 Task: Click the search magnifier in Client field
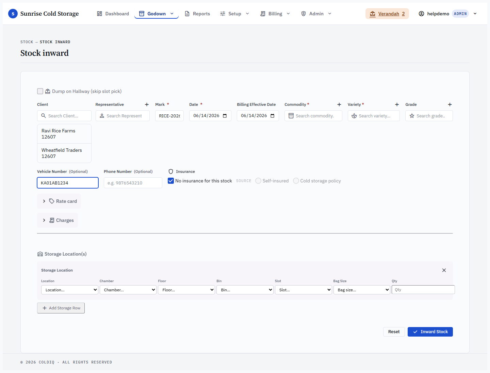click(x=44, y=116)
